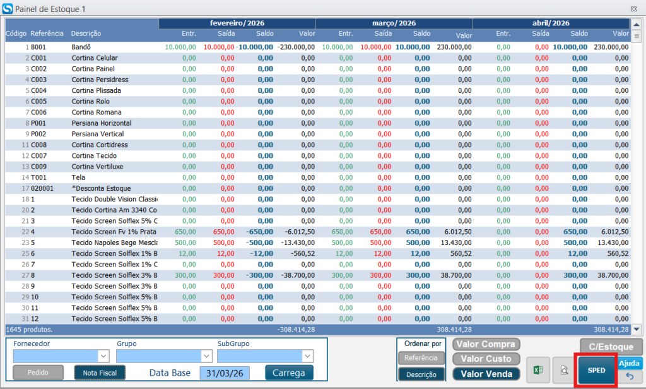The width and height of the screenshot is (646, 389).
Task: Click the Data Base date field
Action: coord(225,373)
